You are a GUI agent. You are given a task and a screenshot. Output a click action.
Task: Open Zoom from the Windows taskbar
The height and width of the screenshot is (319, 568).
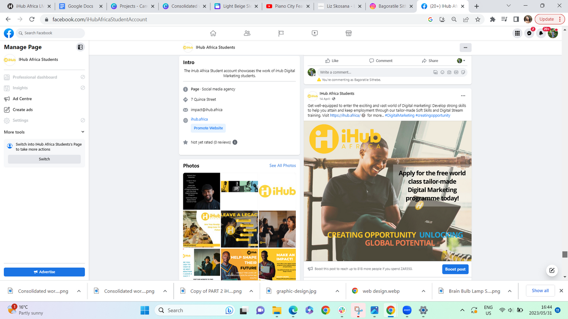[x=407, y=311]
